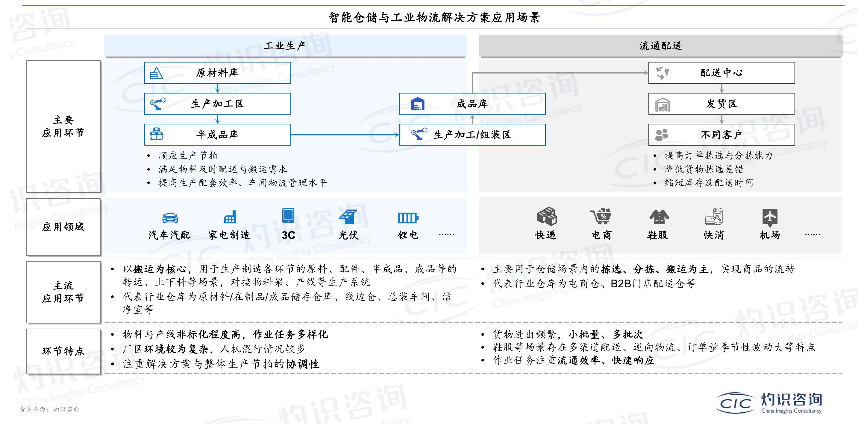Click the 应用领域 row label box
Image resolution: width=858 pixels, height=424 pixels.
point(63,227)
